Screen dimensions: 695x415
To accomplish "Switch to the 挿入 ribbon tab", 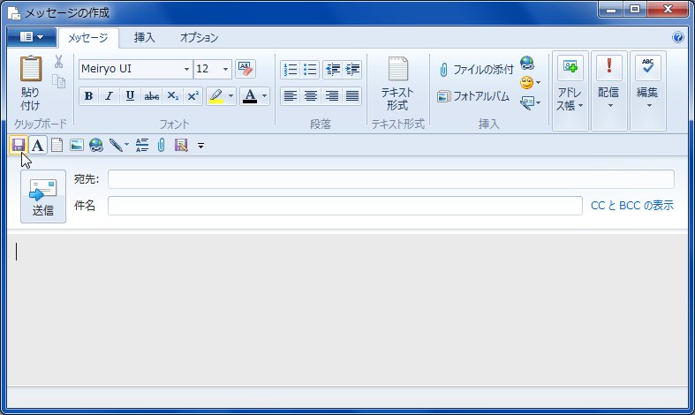I will coord(145,38).
